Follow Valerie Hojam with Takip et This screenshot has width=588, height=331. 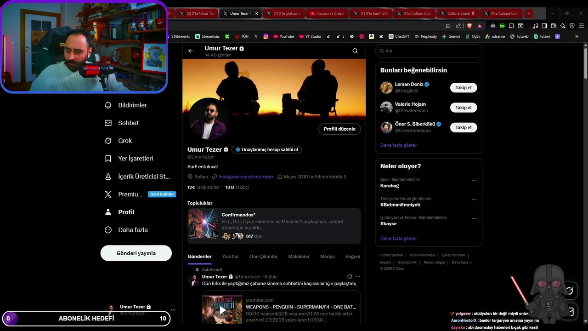pyautogui.click(x=464, y=108)
